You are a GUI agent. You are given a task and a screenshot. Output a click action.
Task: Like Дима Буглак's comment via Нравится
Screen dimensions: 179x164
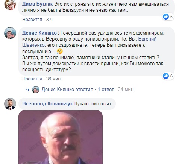[x=32, y=20]
